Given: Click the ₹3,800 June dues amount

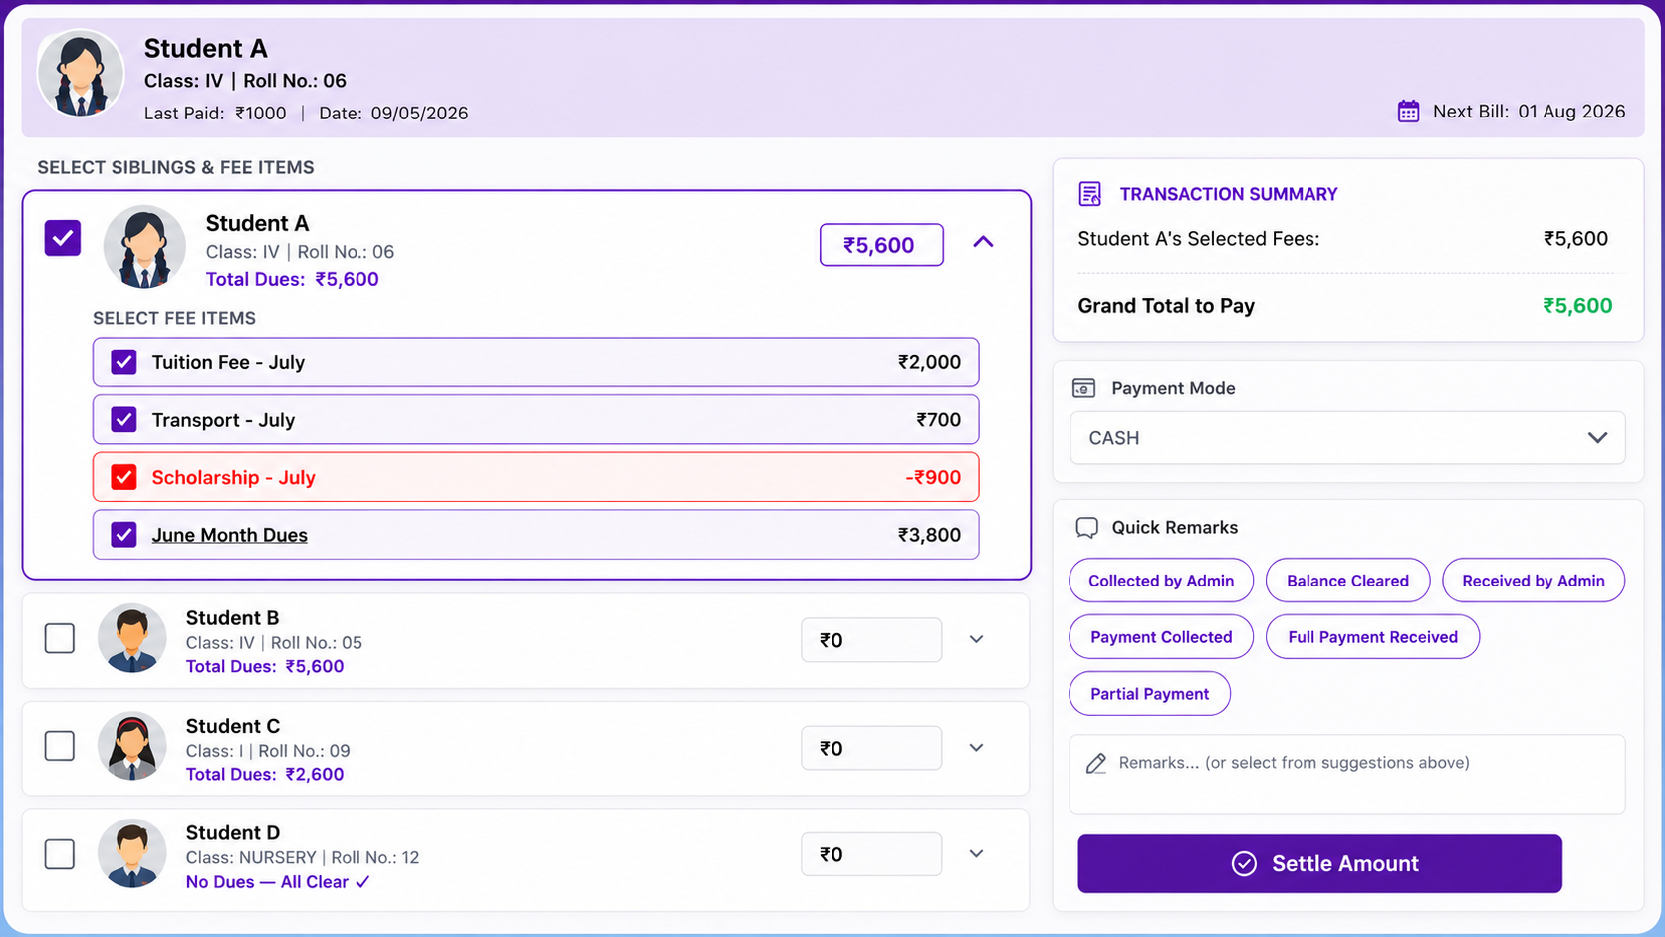Looking at the screenshot, I should [929, 535].
